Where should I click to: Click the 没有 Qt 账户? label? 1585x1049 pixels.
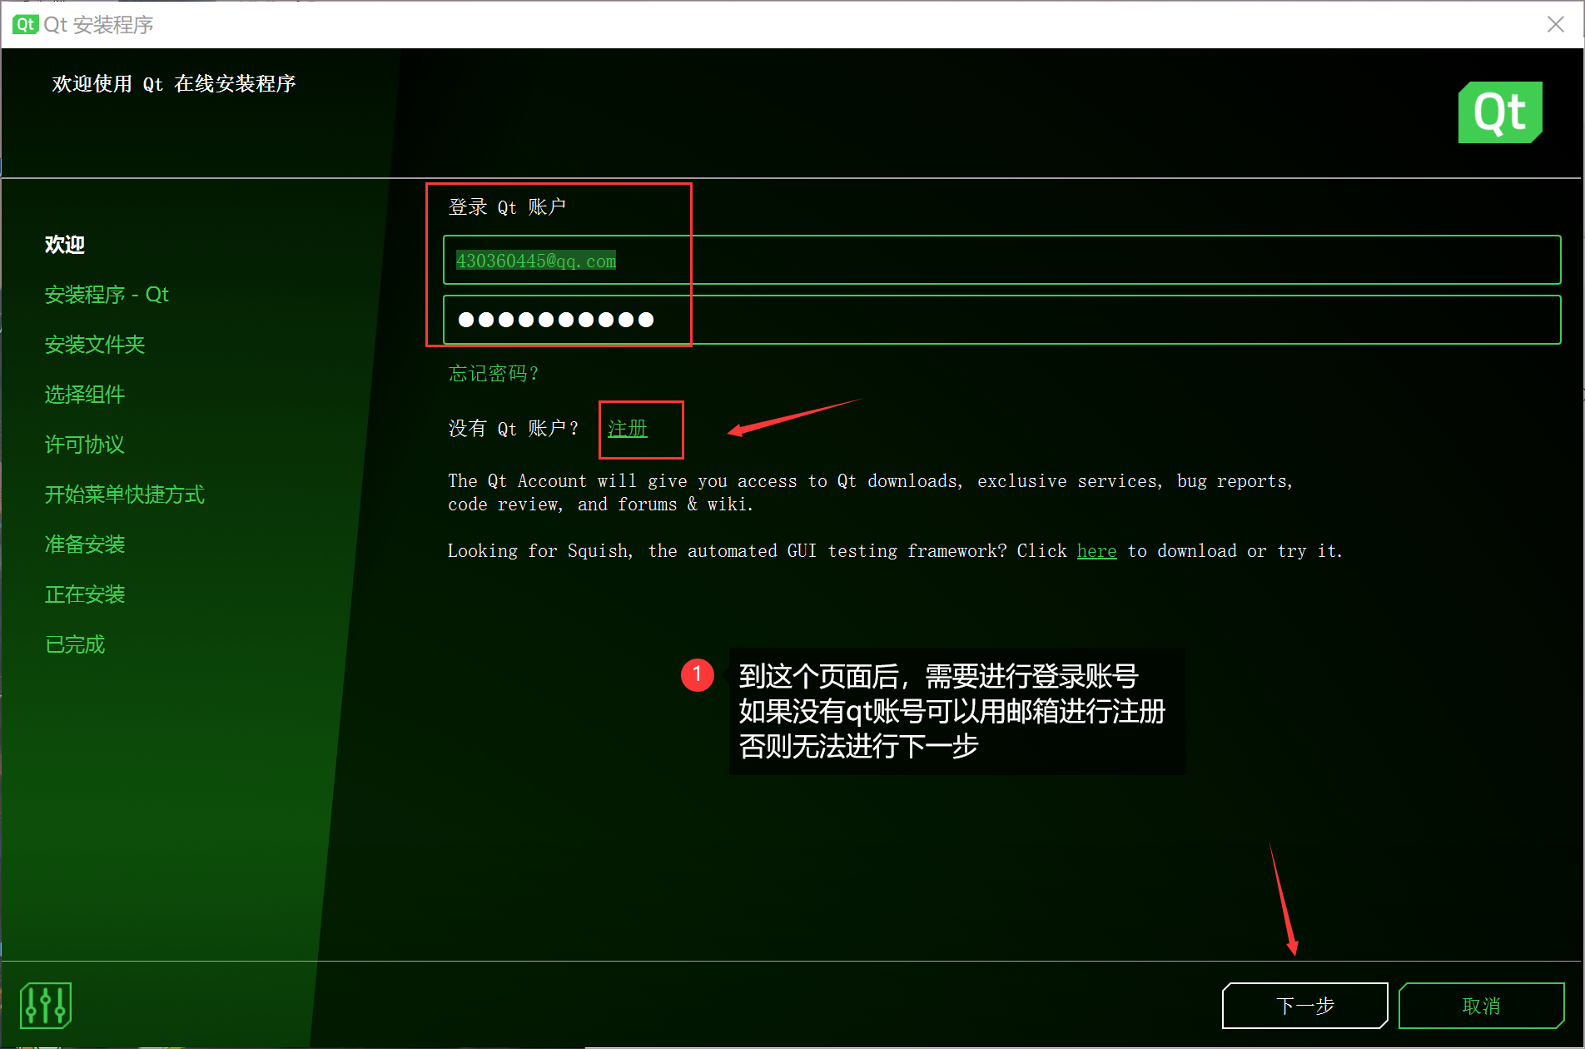pyautogui.click(x=514, y=429)
